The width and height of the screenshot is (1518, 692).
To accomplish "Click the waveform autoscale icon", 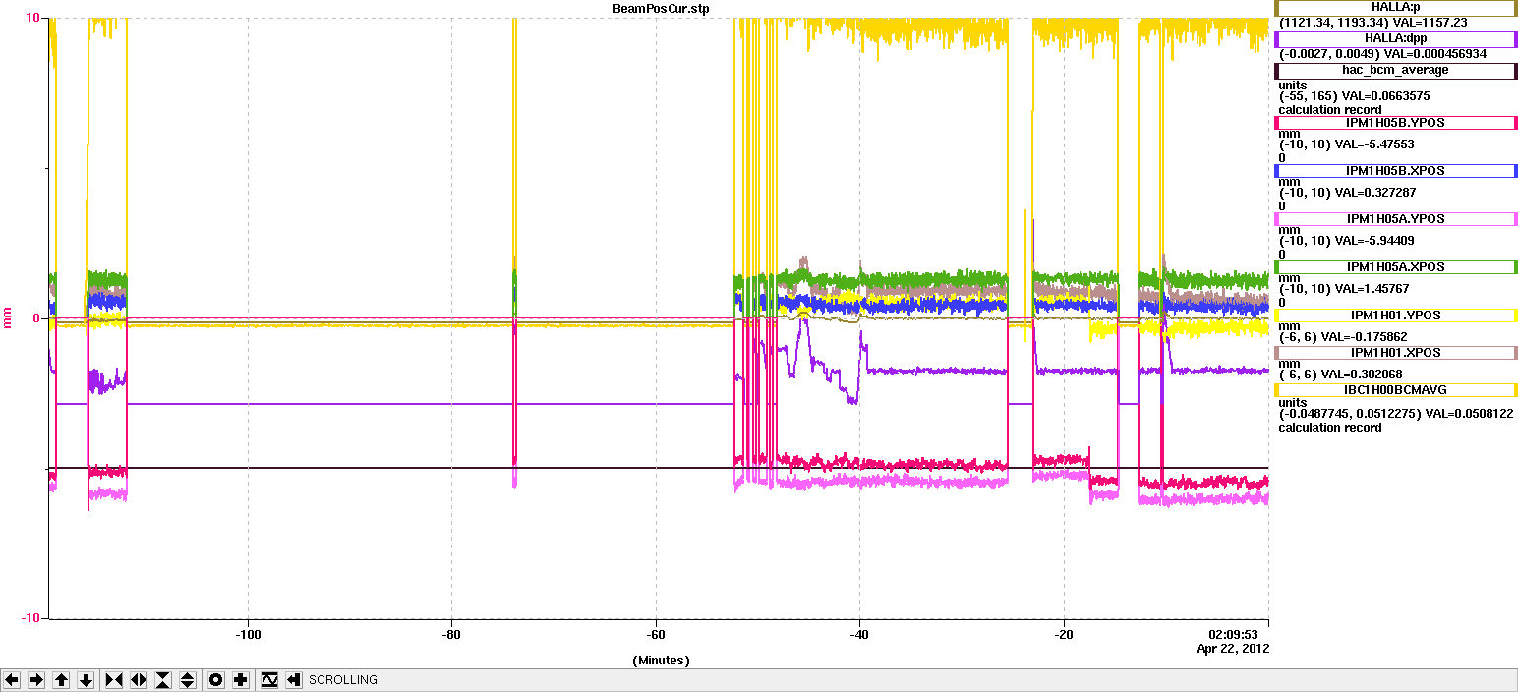I will [x=269, y=679].
